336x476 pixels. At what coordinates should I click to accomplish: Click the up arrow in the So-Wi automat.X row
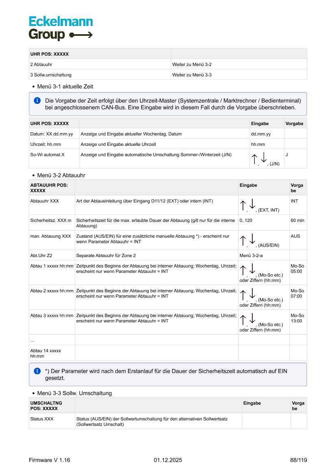click(x=254, y=159)
